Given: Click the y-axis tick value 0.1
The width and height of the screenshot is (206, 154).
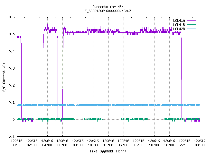Looking at the screenshot, I should [12, 102].
